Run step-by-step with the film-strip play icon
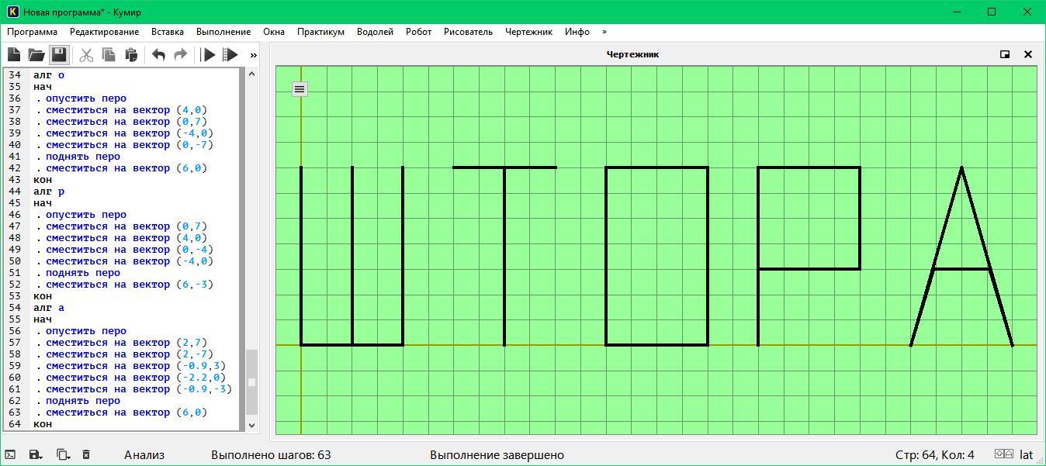1046x466 pixels. (230, 54)
